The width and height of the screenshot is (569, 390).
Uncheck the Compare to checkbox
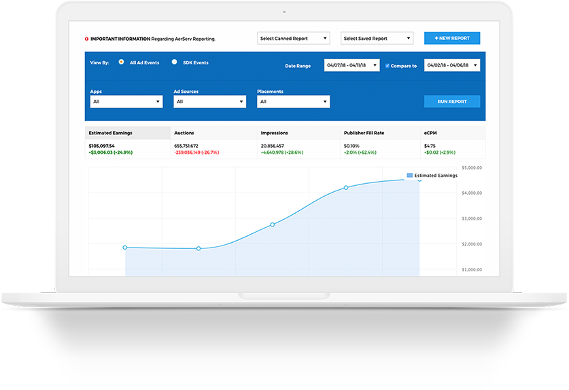[x=387, y=66]
